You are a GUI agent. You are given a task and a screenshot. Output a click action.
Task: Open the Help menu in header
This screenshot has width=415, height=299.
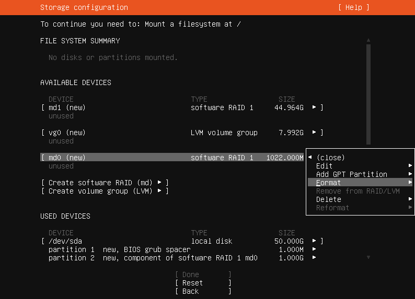pyautogui.click(x=354, y=7)
